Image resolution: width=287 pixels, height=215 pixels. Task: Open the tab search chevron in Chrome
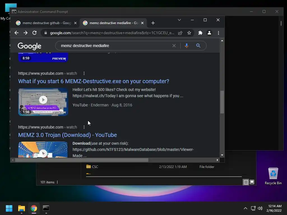[x=179, y=20]
